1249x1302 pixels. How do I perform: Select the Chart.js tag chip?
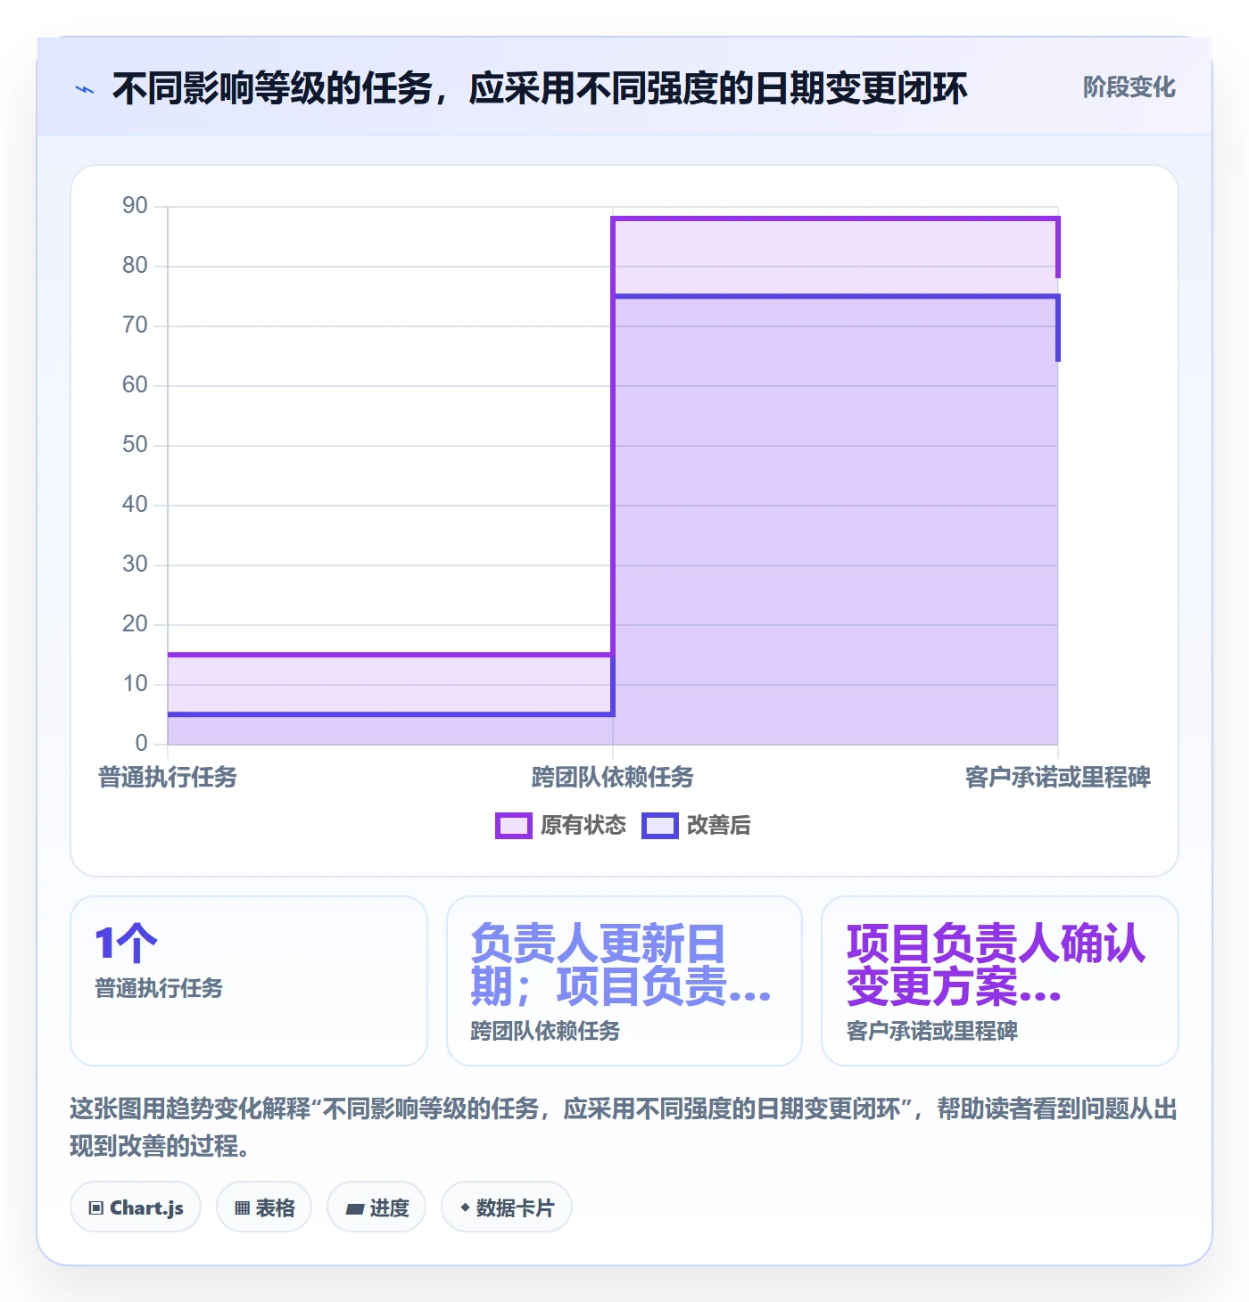coord(136,1207)
